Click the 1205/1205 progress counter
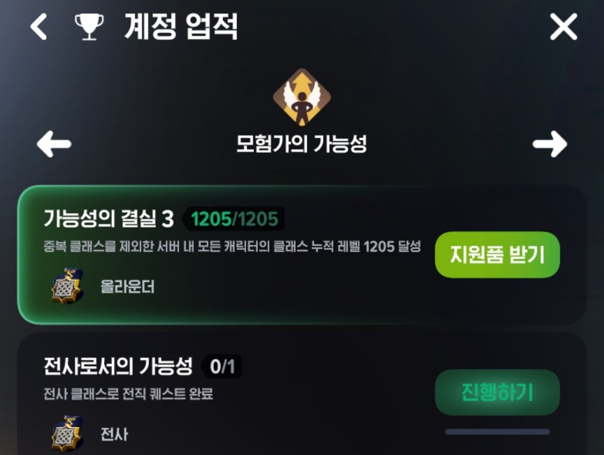This screenshot has width=604, height=455. pos(235,219)
